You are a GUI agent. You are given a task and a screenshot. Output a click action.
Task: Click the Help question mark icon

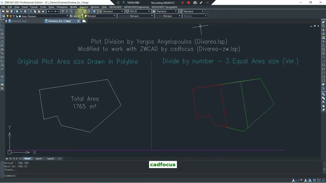point(94,11)
